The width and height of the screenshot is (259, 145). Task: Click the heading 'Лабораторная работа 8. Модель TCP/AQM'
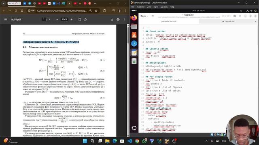click(51, 42)
